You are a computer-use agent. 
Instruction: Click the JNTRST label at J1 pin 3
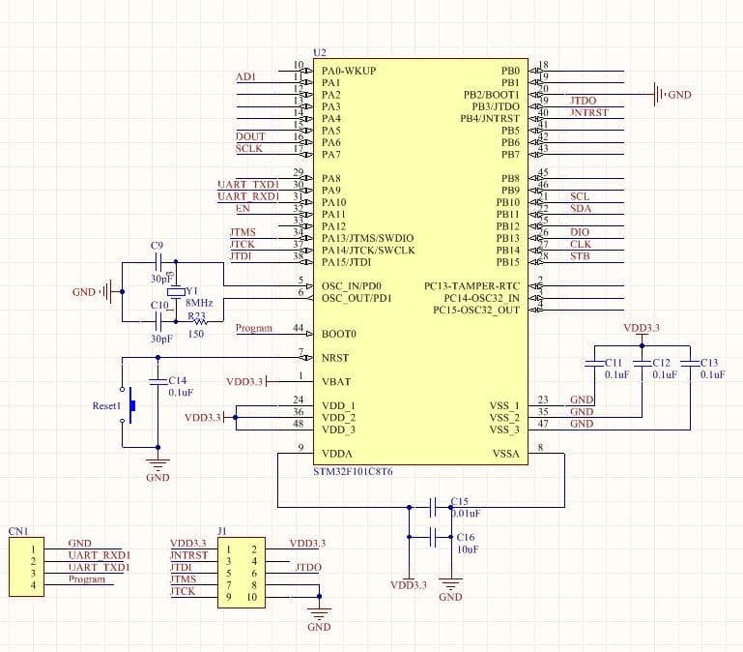188,555
